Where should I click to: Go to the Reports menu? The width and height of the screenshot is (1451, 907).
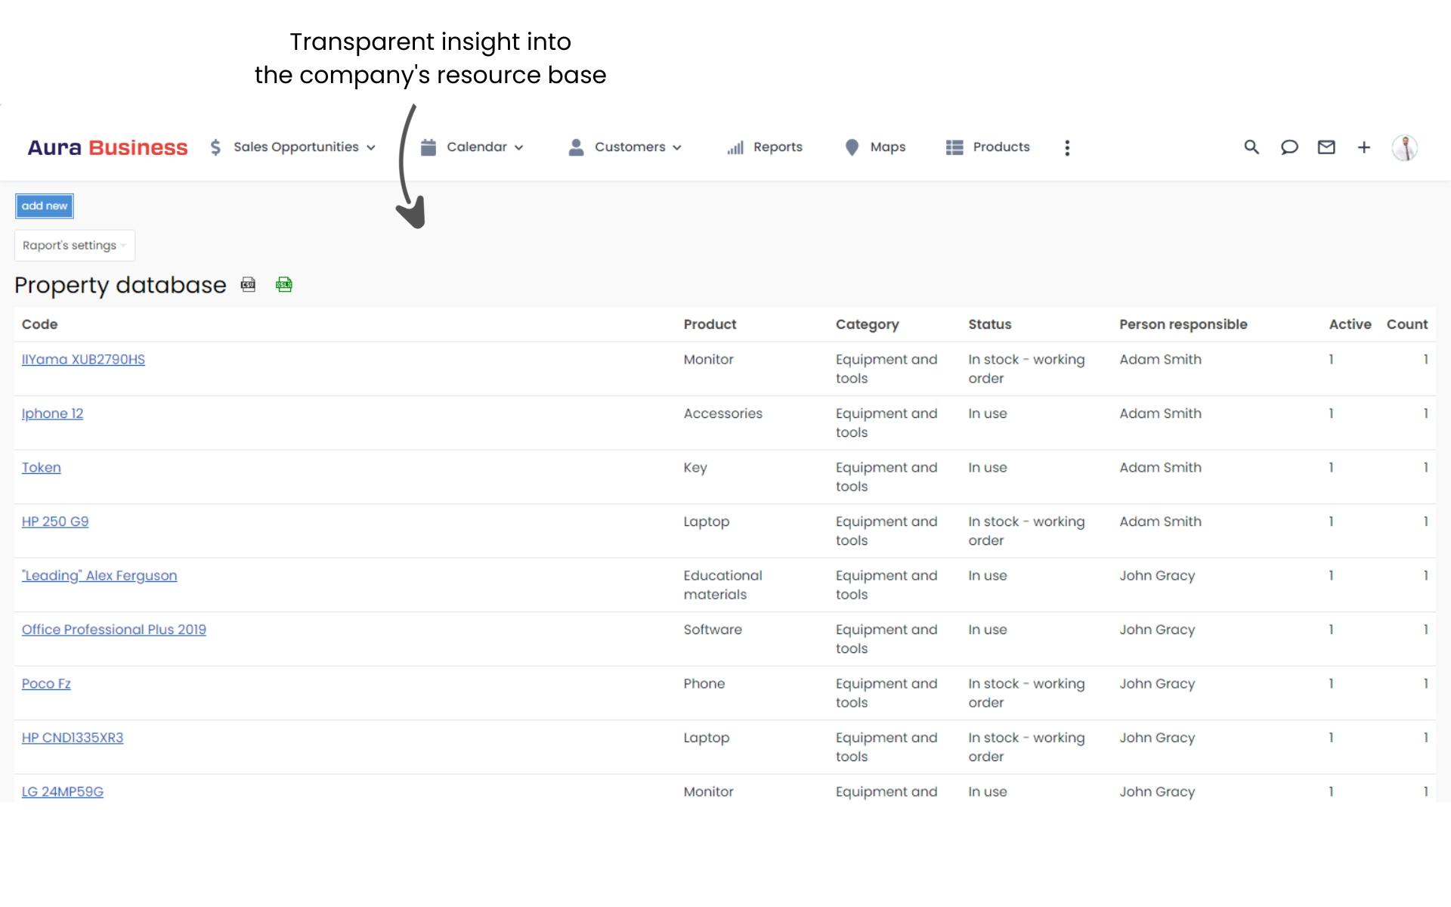[765, 147]
